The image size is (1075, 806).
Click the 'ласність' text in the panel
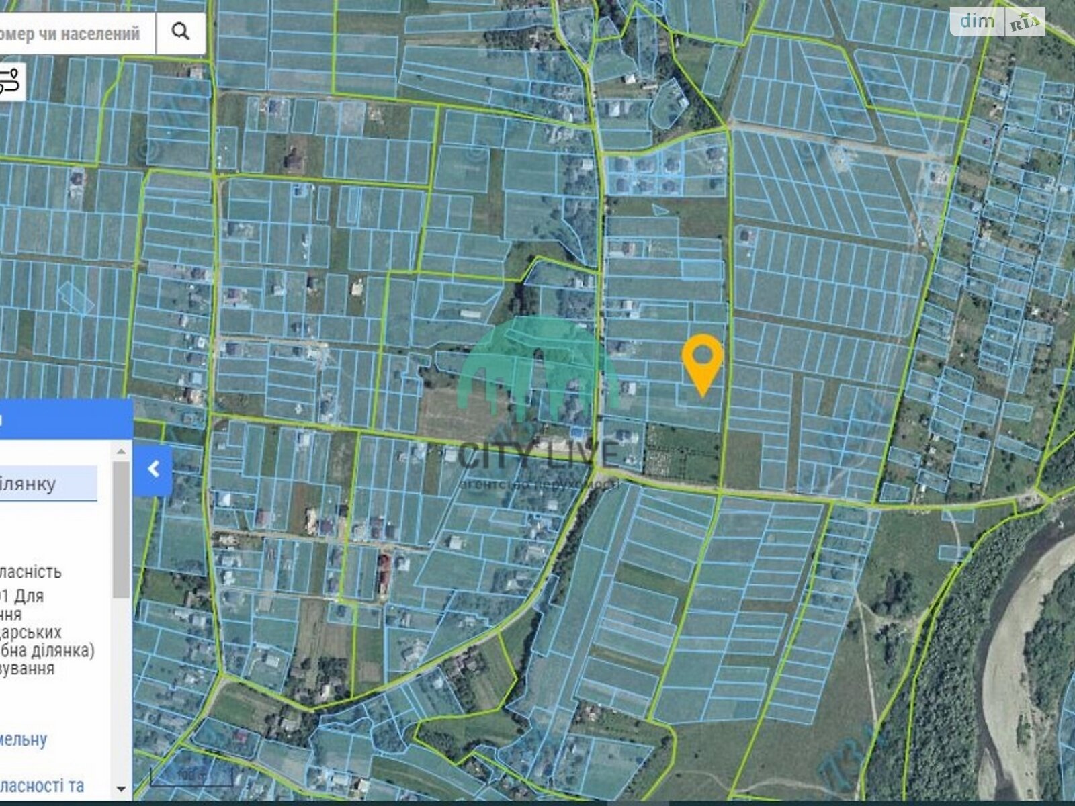pyautogui.click(x=31, y=572)
